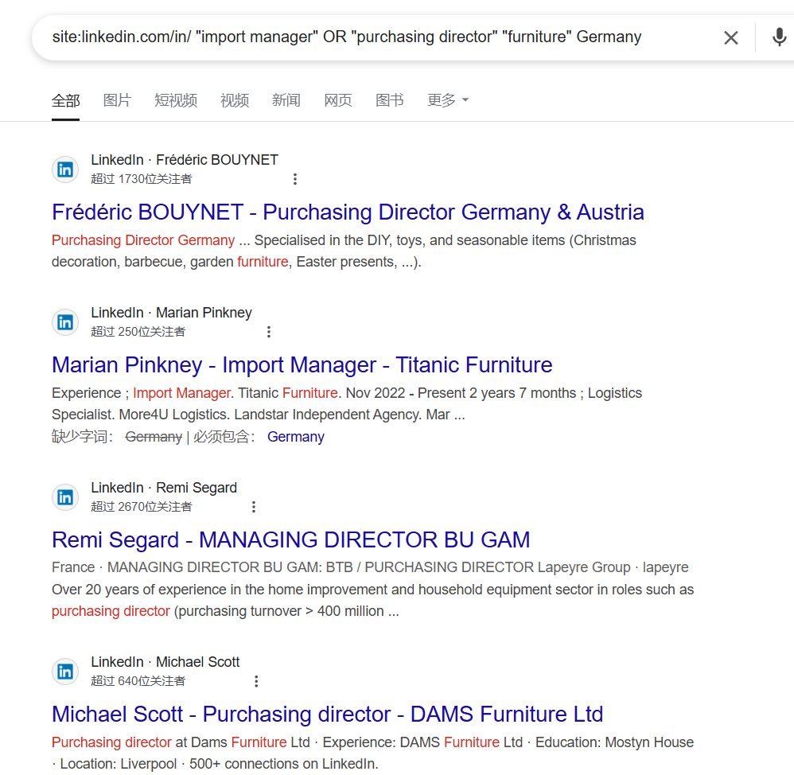Open three-dot menu for Michael Scott result
Image resolution: width=794 pixels, height=775 pixels.
point(256,681)
